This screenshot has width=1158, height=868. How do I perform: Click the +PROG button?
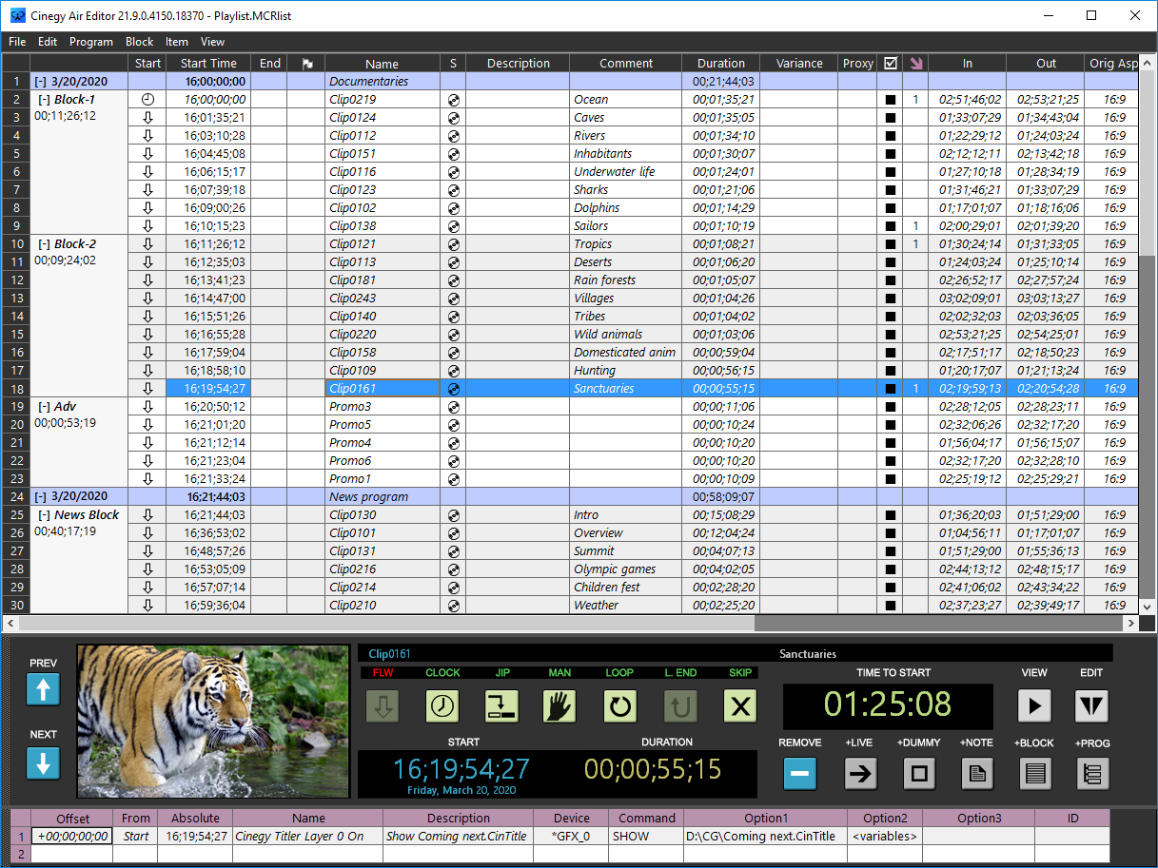click(1092, 774)
